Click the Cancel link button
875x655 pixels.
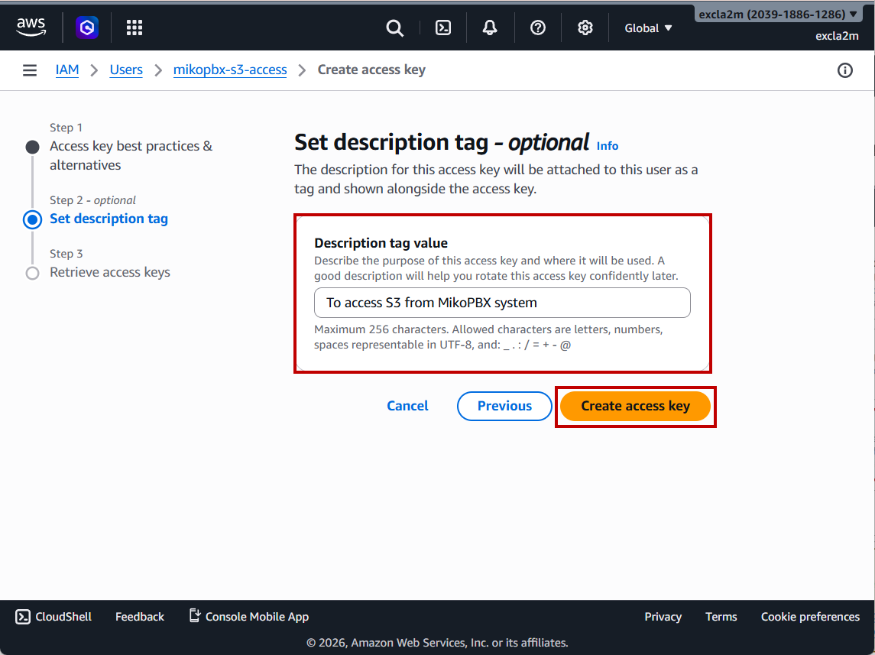[x=407, y=406]
